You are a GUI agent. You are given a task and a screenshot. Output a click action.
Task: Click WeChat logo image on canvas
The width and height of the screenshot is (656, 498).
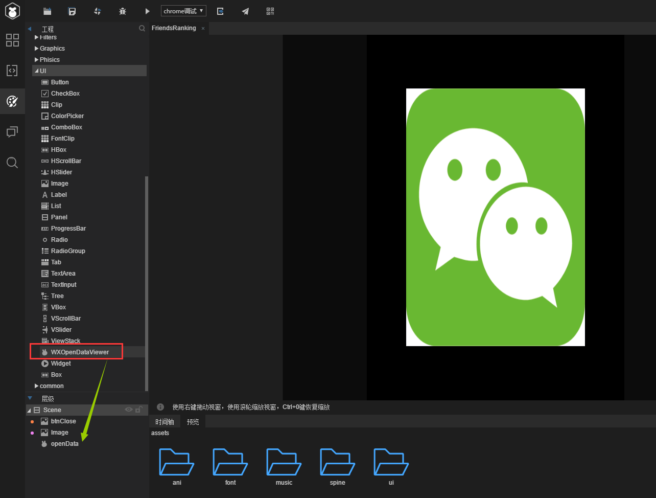click(496, 217)
